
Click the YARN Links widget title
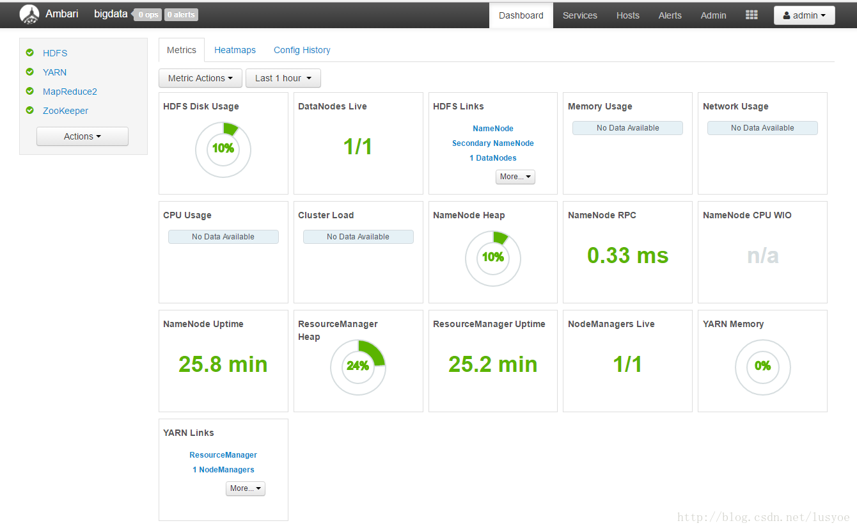[189, 433]
